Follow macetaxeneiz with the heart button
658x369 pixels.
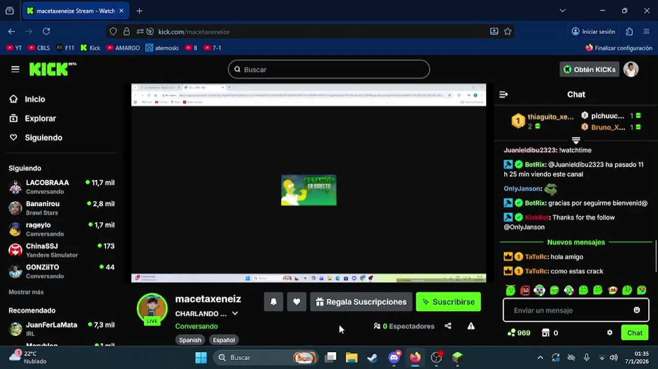[x=297, y=302]
